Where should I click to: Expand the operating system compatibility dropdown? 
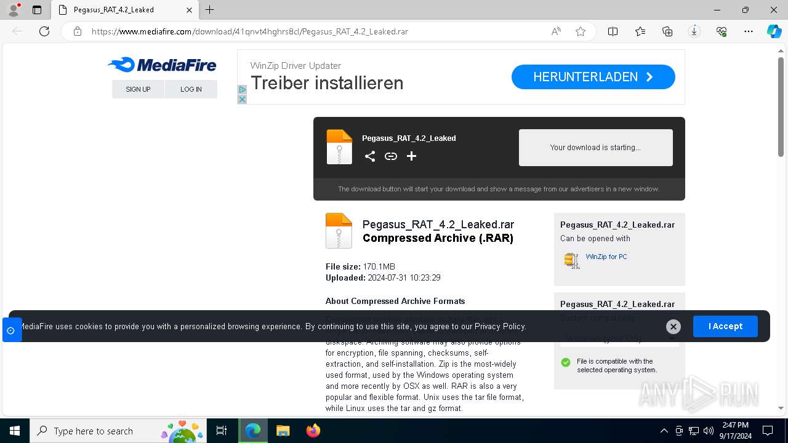tap(619, 338)
